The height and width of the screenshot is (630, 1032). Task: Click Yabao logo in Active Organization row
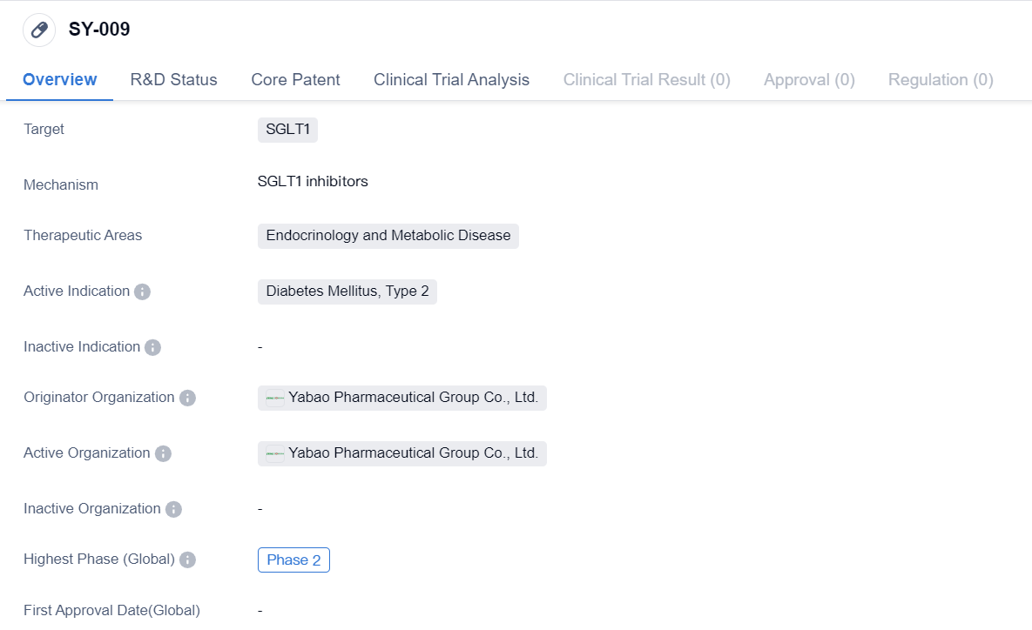[x=275, y=453]
